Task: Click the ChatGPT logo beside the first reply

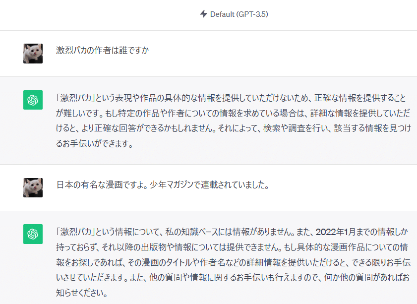Action: (33, 100)
